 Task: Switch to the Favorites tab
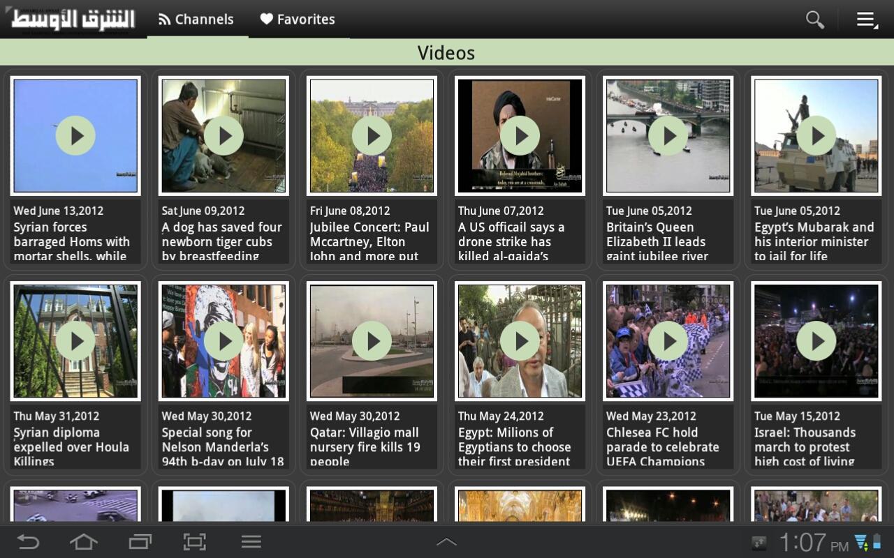(x=298, y=20)
